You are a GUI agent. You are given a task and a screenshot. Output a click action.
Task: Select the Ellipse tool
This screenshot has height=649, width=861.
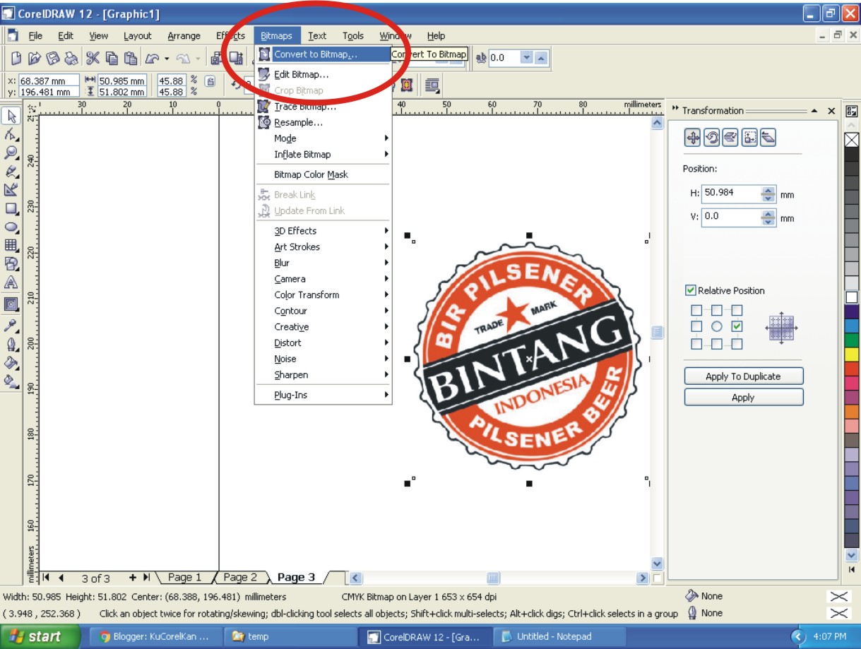tap(11, 227)
